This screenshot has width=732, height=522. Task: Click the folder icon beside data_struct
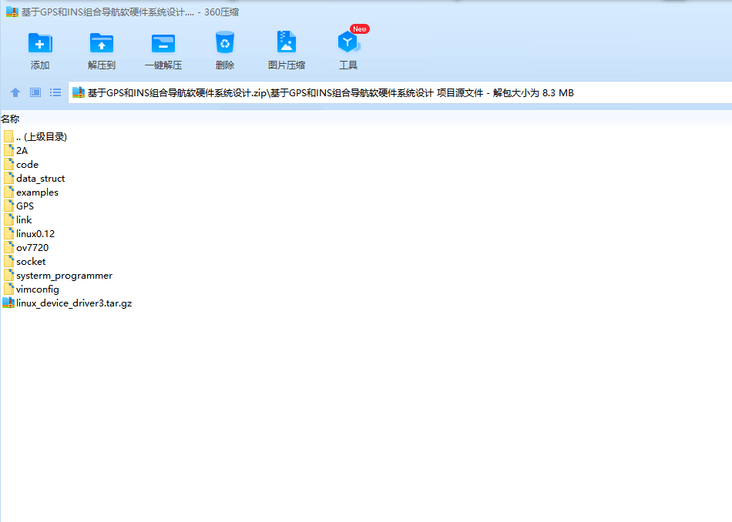tap(8, 178)
